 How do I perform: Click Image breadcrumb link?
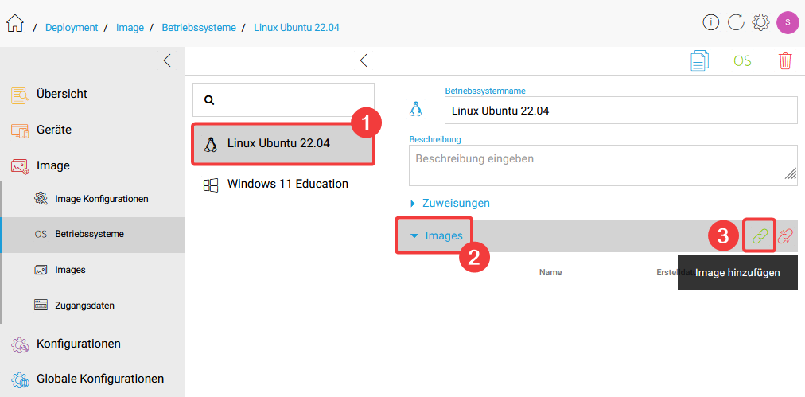point(130,28)
